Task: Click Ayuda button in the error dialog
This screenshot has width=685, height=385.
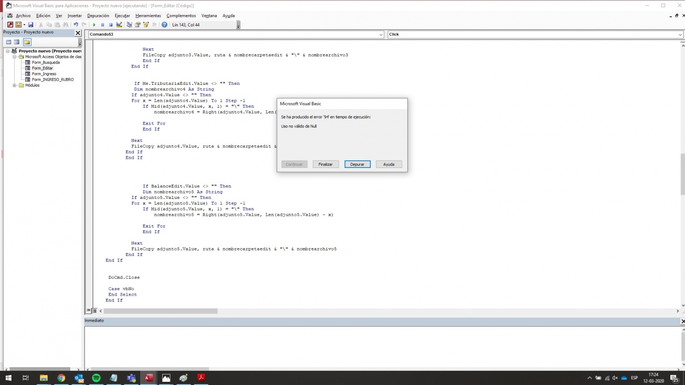Action: (389, 164)
